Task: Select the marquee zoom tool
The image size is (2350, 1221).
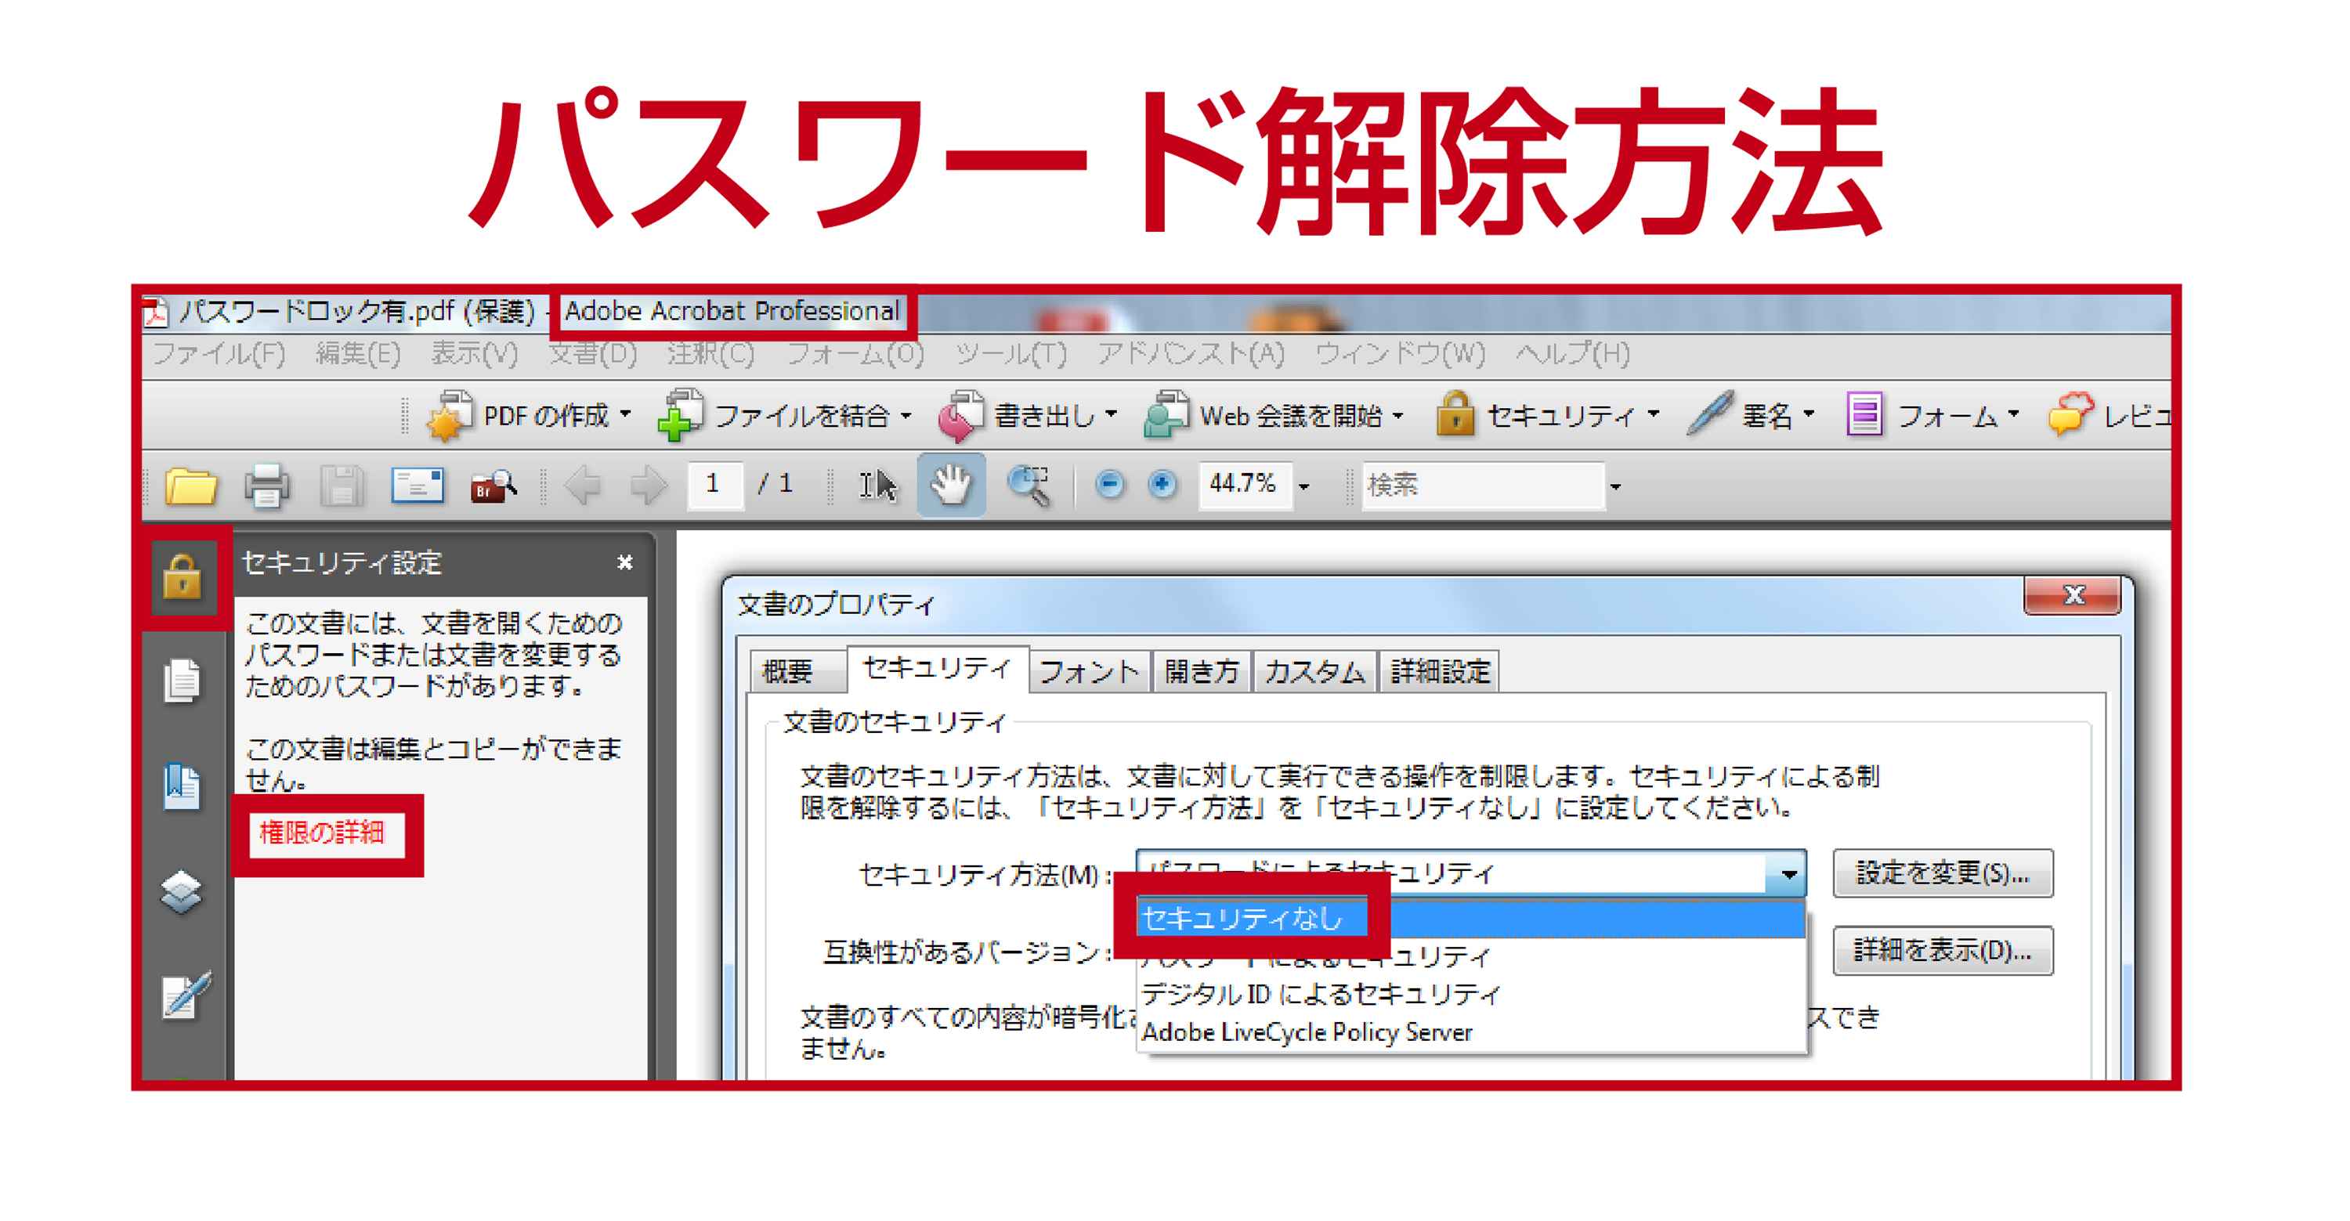Action: [1029, 485]
